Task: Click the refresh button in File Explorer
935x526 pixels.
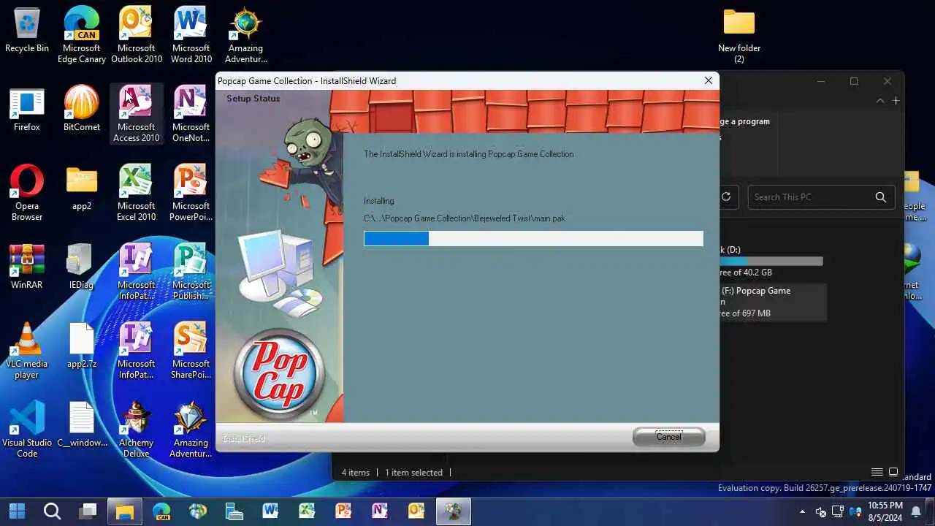Action: (x=726, y=197)
